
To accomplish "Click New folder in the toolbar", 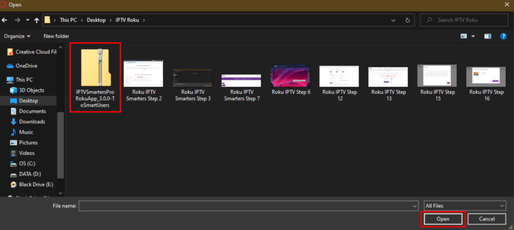I will pyautogui.click(x=56, y=36).
